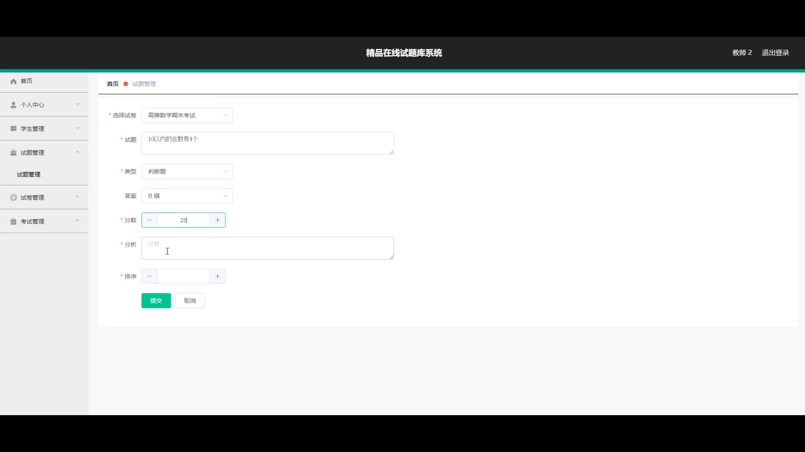
Task: Increase 排序 value with plus button
Action: (218, 276)
